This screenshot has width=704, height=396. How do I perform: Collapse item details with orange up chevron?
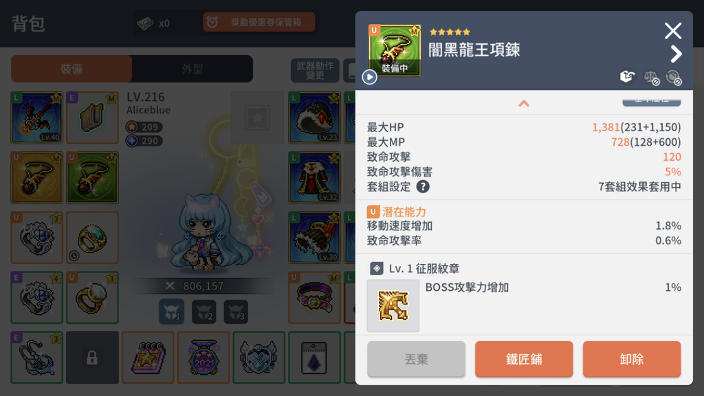click(523, 104)
